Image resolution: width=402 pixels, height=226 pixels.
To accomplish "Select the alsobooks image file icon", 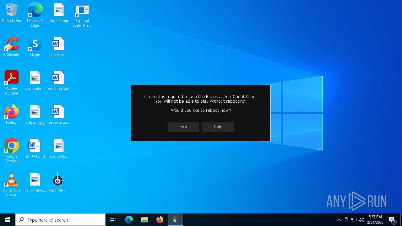I will tap(35, 81).
